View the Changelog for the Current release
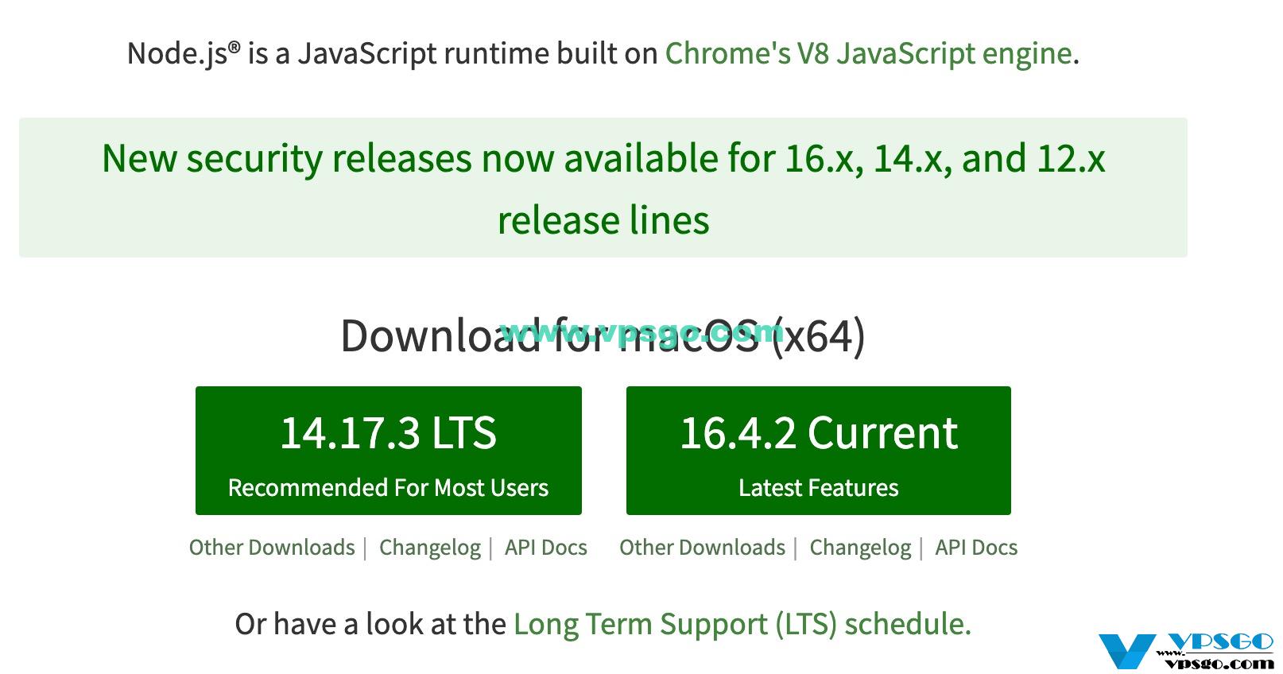 [x=860, y=548]
